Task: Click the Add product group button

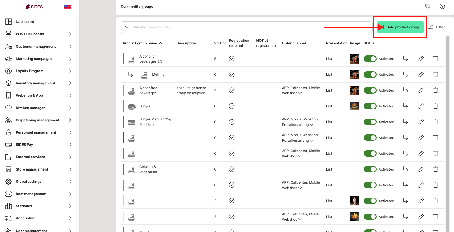Action: point(400,27)
